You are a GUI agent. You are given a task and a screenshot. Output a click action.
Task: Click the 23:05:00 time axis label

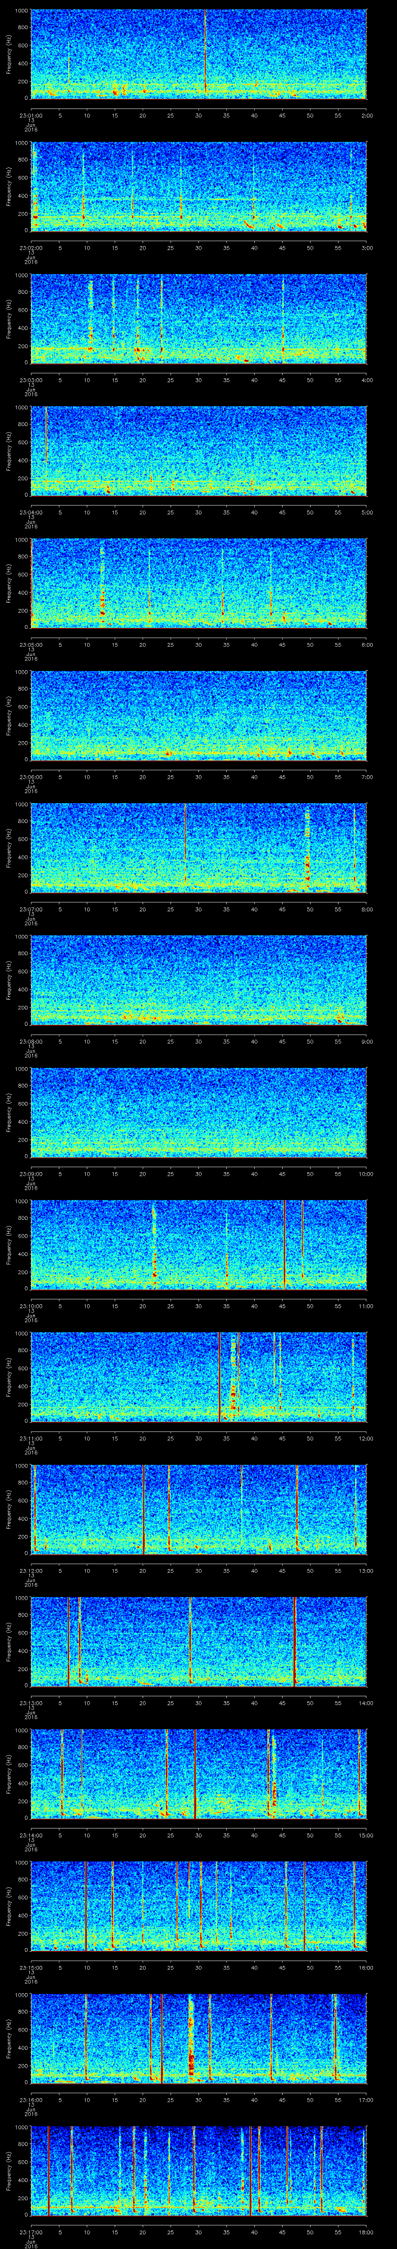point(31,643)
